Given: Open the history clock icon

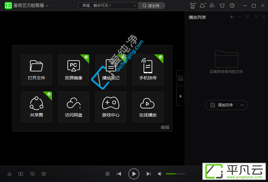Looking at the screenshot, I should pyautogui.click(x=232, y=6).
